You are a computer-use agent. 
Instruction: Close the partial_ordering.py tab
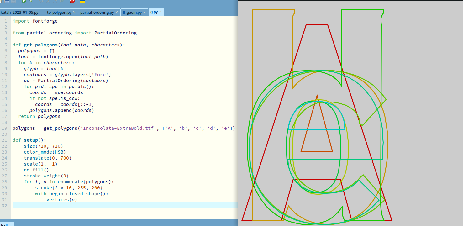point(117,13)
